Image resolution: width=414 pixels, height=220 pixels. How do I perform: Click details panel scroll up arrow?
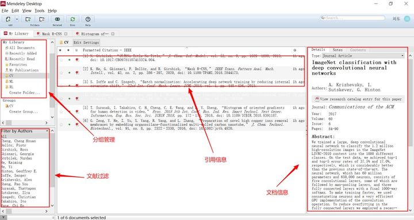click(411, 56)
